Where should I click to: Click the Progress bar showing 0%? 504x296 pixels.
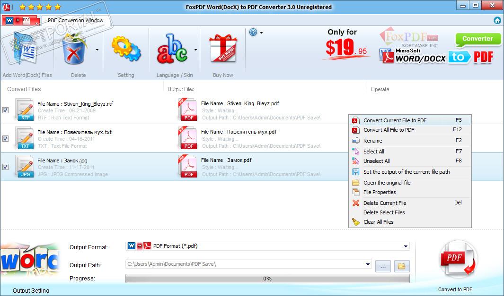point(267,279)
